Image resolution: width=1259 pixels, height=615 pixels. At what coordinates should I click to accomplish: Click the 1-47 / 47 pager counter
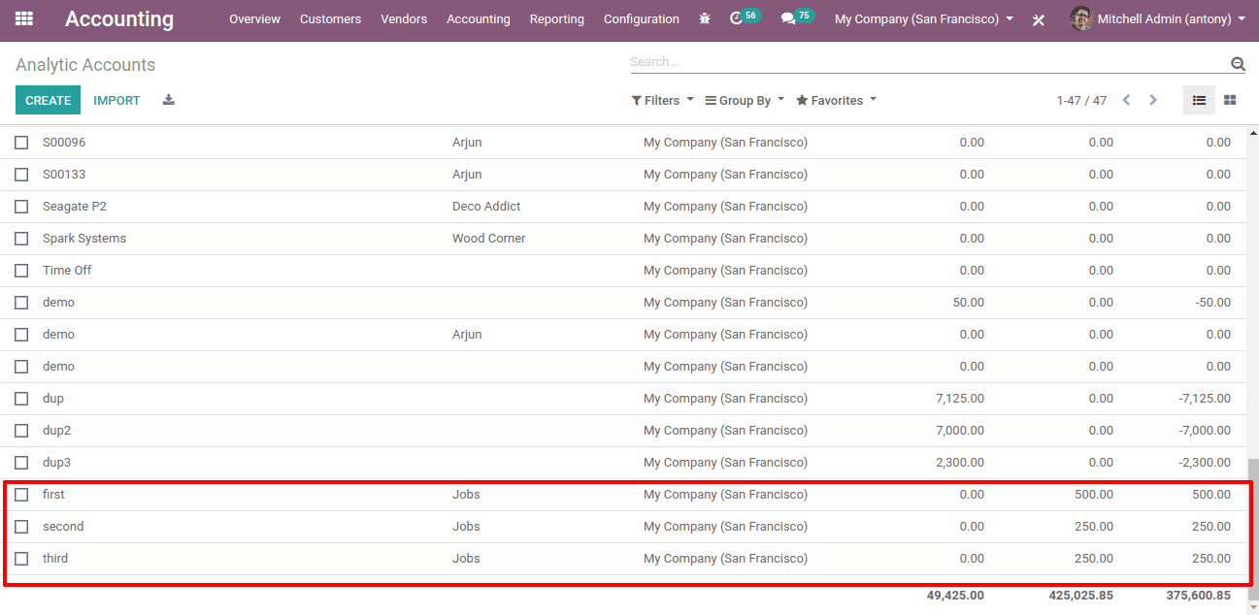(1081, 100)
